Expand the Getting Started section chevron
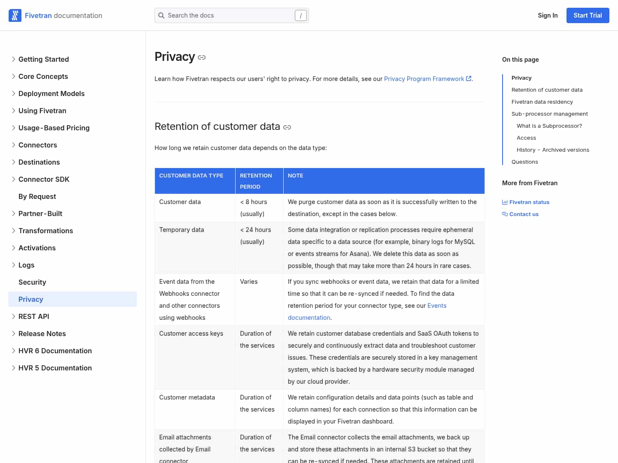 (13, 59)
